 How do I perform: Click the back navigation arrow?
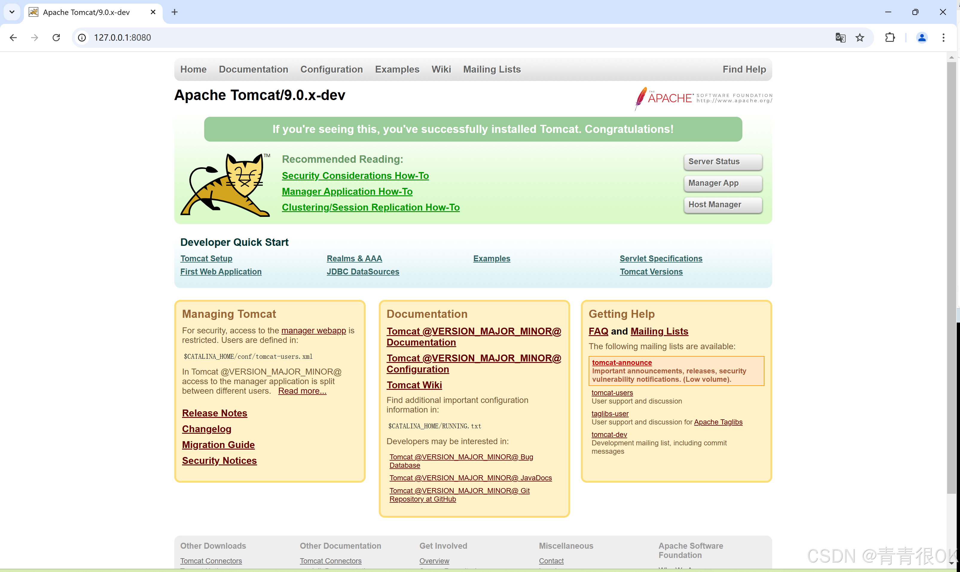coord(13,37)
